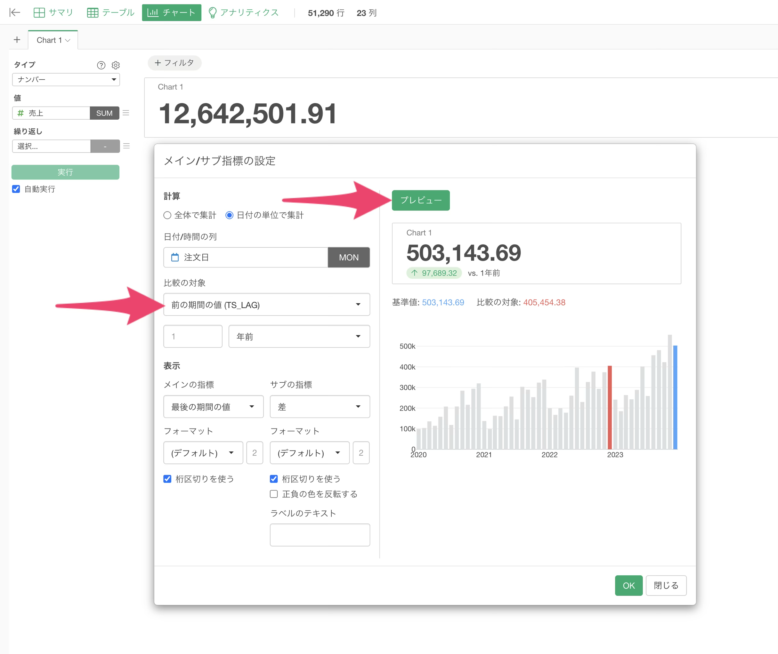
Task: Open 比較の対象 TS_LAG dropdown
Action: point(266,305)
